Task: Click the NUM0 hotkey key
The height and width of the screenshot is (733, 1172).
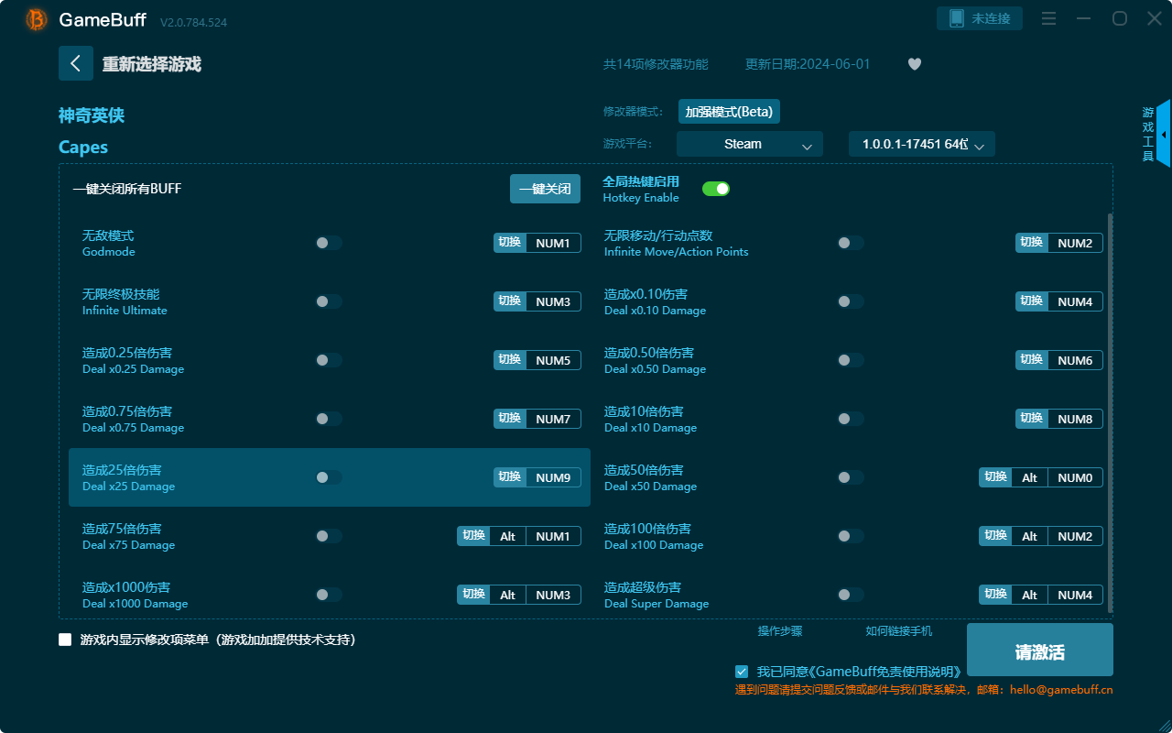Action: pos(1075,477)
